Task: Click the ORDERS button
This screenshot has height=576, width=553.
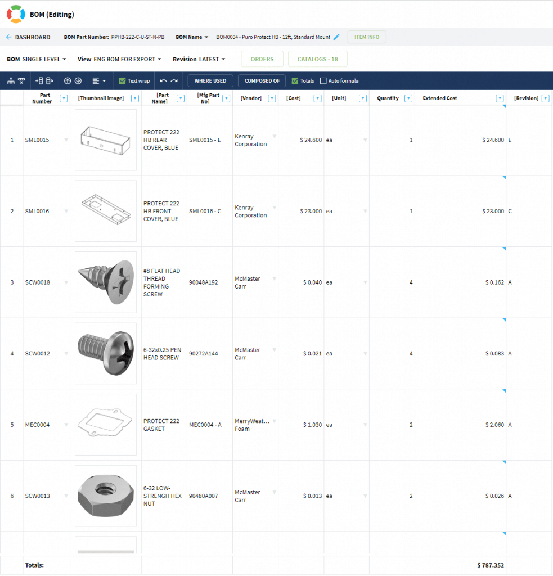Action: coord(262,59)
